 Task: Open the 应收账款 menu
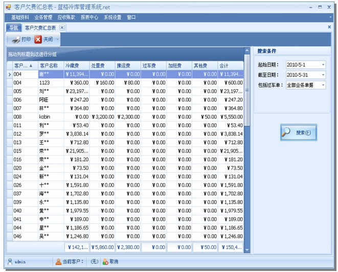pos(66,17)
